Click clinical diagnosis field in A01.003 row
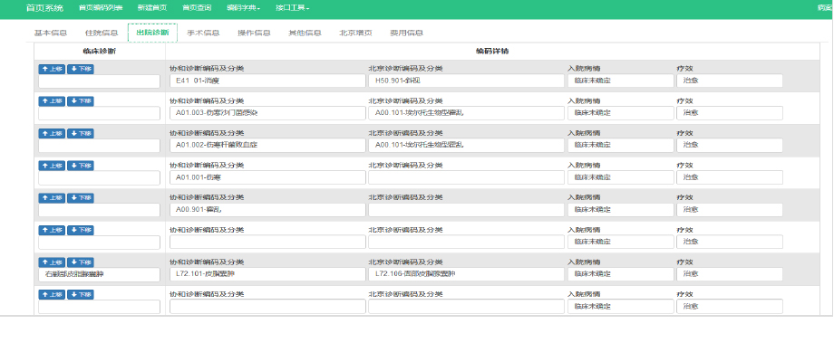 [99, 113]
